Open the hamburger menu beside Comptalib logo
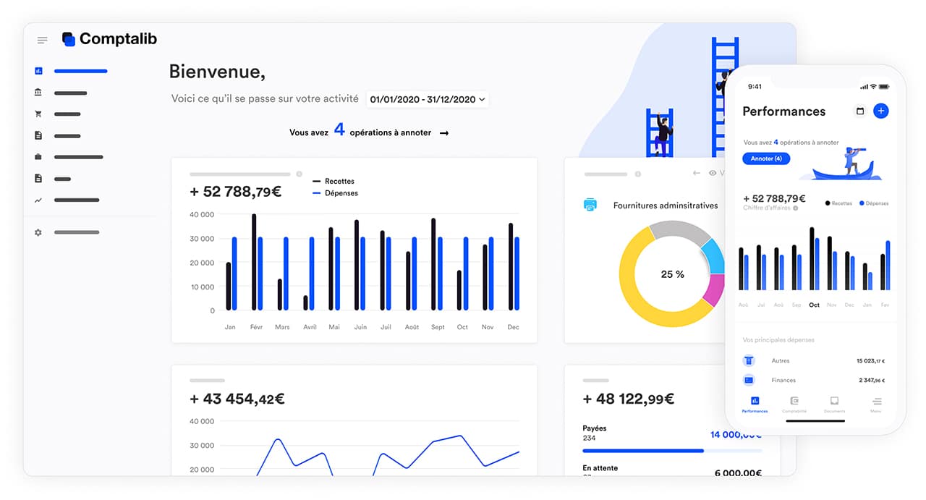The image size is (926, 500). 42,41
